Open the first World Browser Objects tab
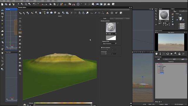 [x=159, y=59]
